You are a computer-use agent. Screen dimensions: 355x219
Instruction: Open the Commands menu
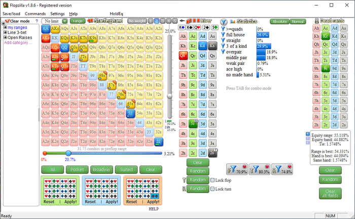(35, 14)
